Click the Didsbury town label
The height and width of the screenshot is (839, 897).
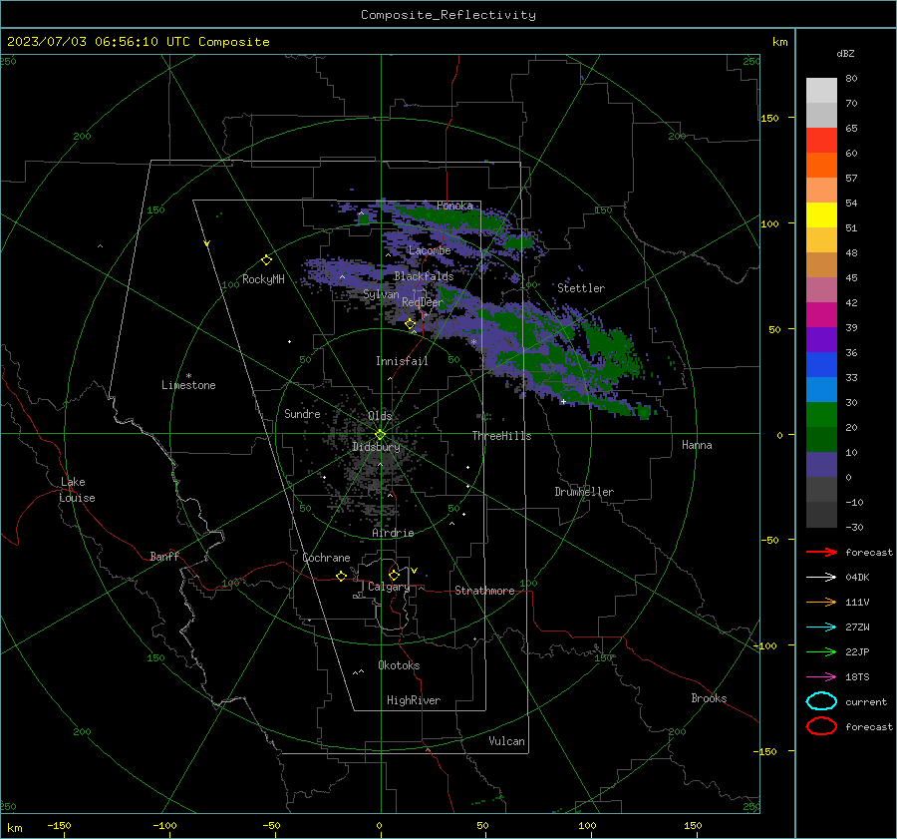376,447
